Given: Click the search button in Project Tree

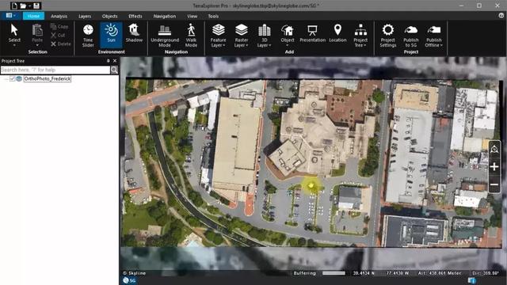Looking at the screenshot, I should pyautogui.click(x=114, y=70).
